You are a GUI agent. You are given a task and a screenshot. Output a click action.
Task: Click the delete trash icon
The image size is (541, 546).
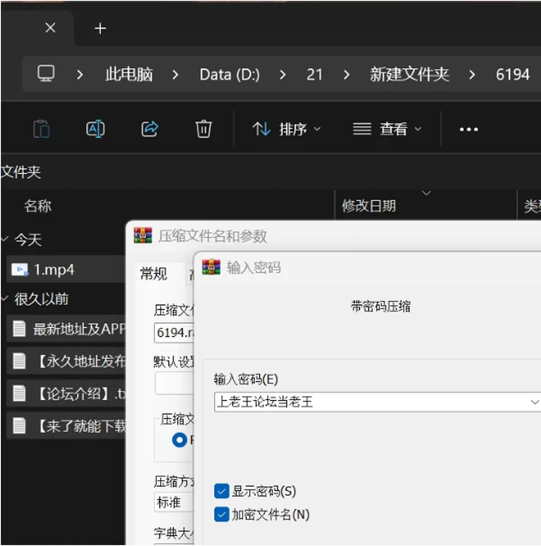[x=203, y=129]
